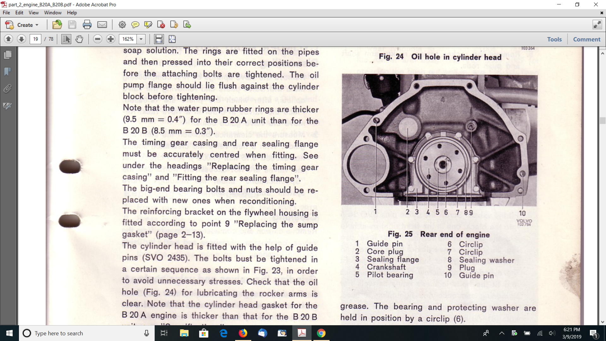Print the document using printer icon
The height and width of the screenshot is (341, 606).
click(x=87, y=25)
